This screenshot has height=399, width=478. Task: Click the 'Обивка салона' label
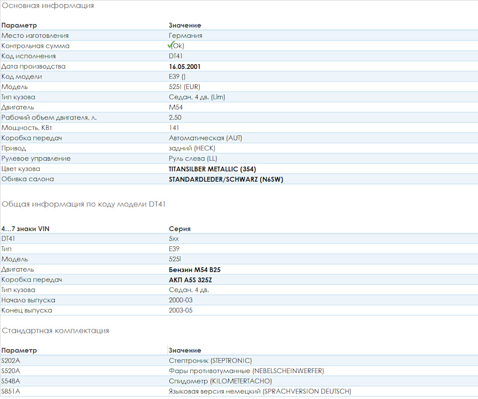(28, 179)
